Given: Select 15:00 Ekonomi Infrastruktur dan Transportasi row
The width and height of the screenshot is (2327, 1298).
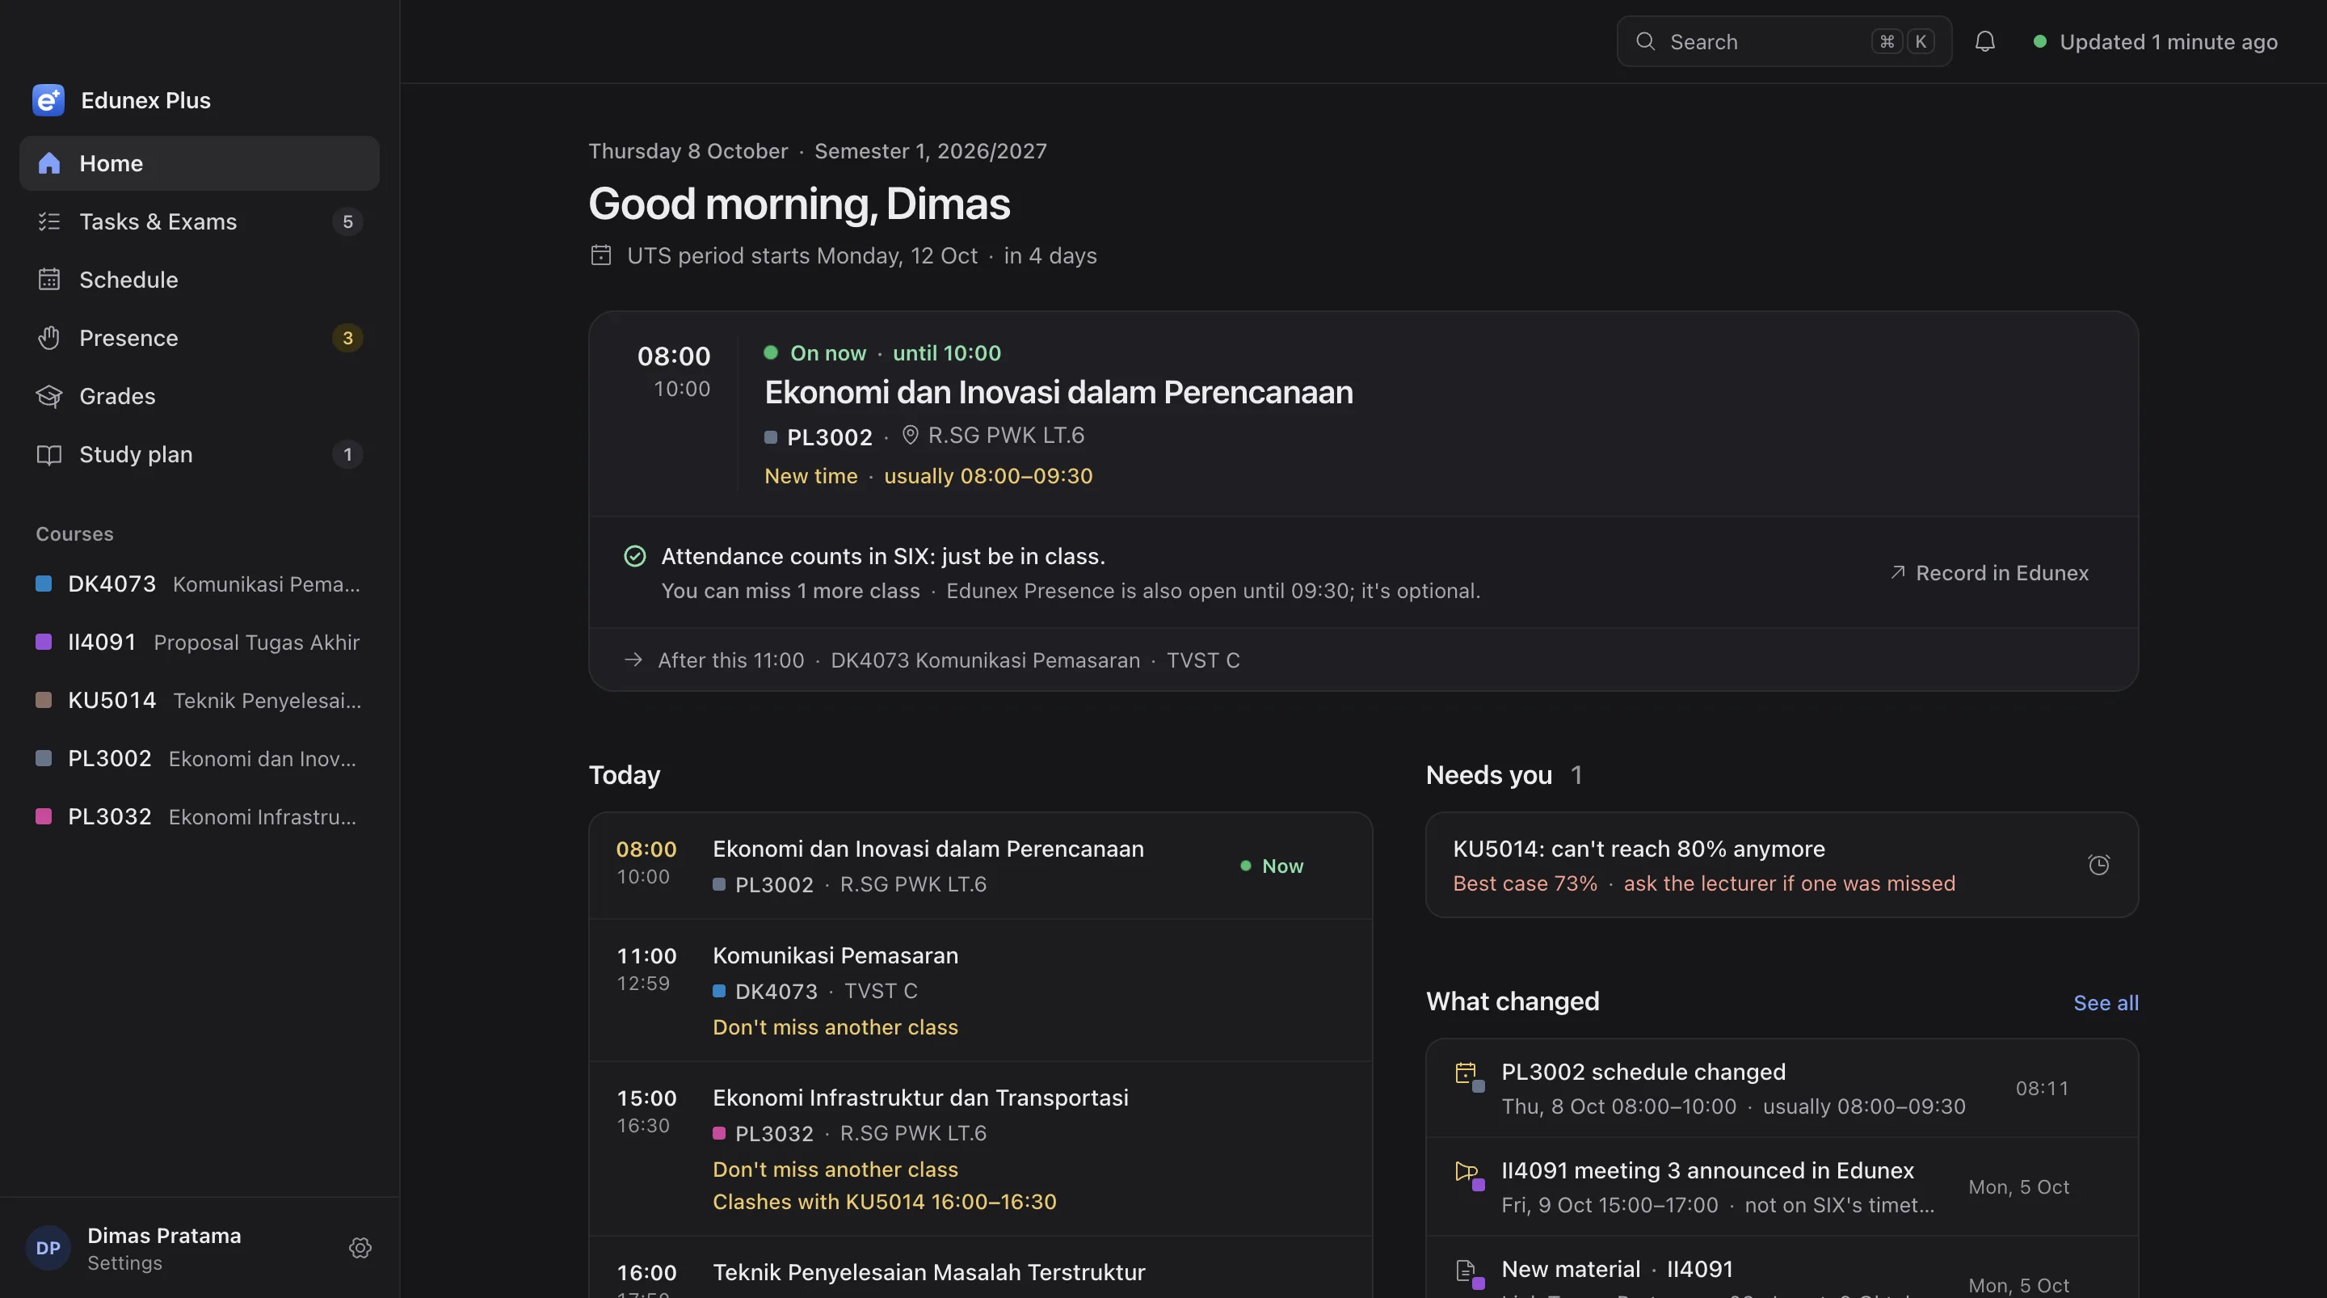Looking at the screenshot, I should tap(980, 1148).
